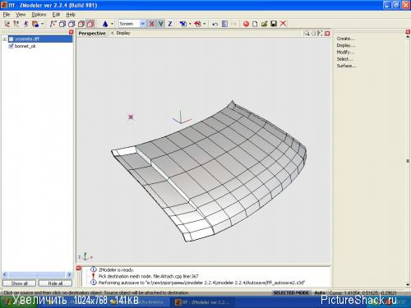Pick the Select manipulator arrow tool

(x=53, y=24)
